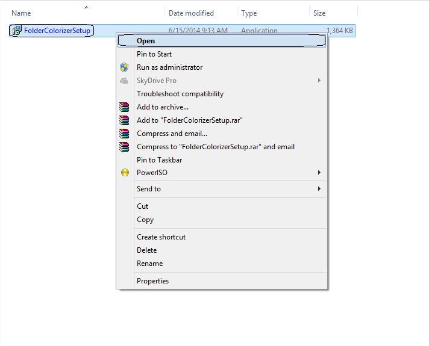
Task: Select Add to "FolderColorizerSetup.rar"
Action: [222, 120]
